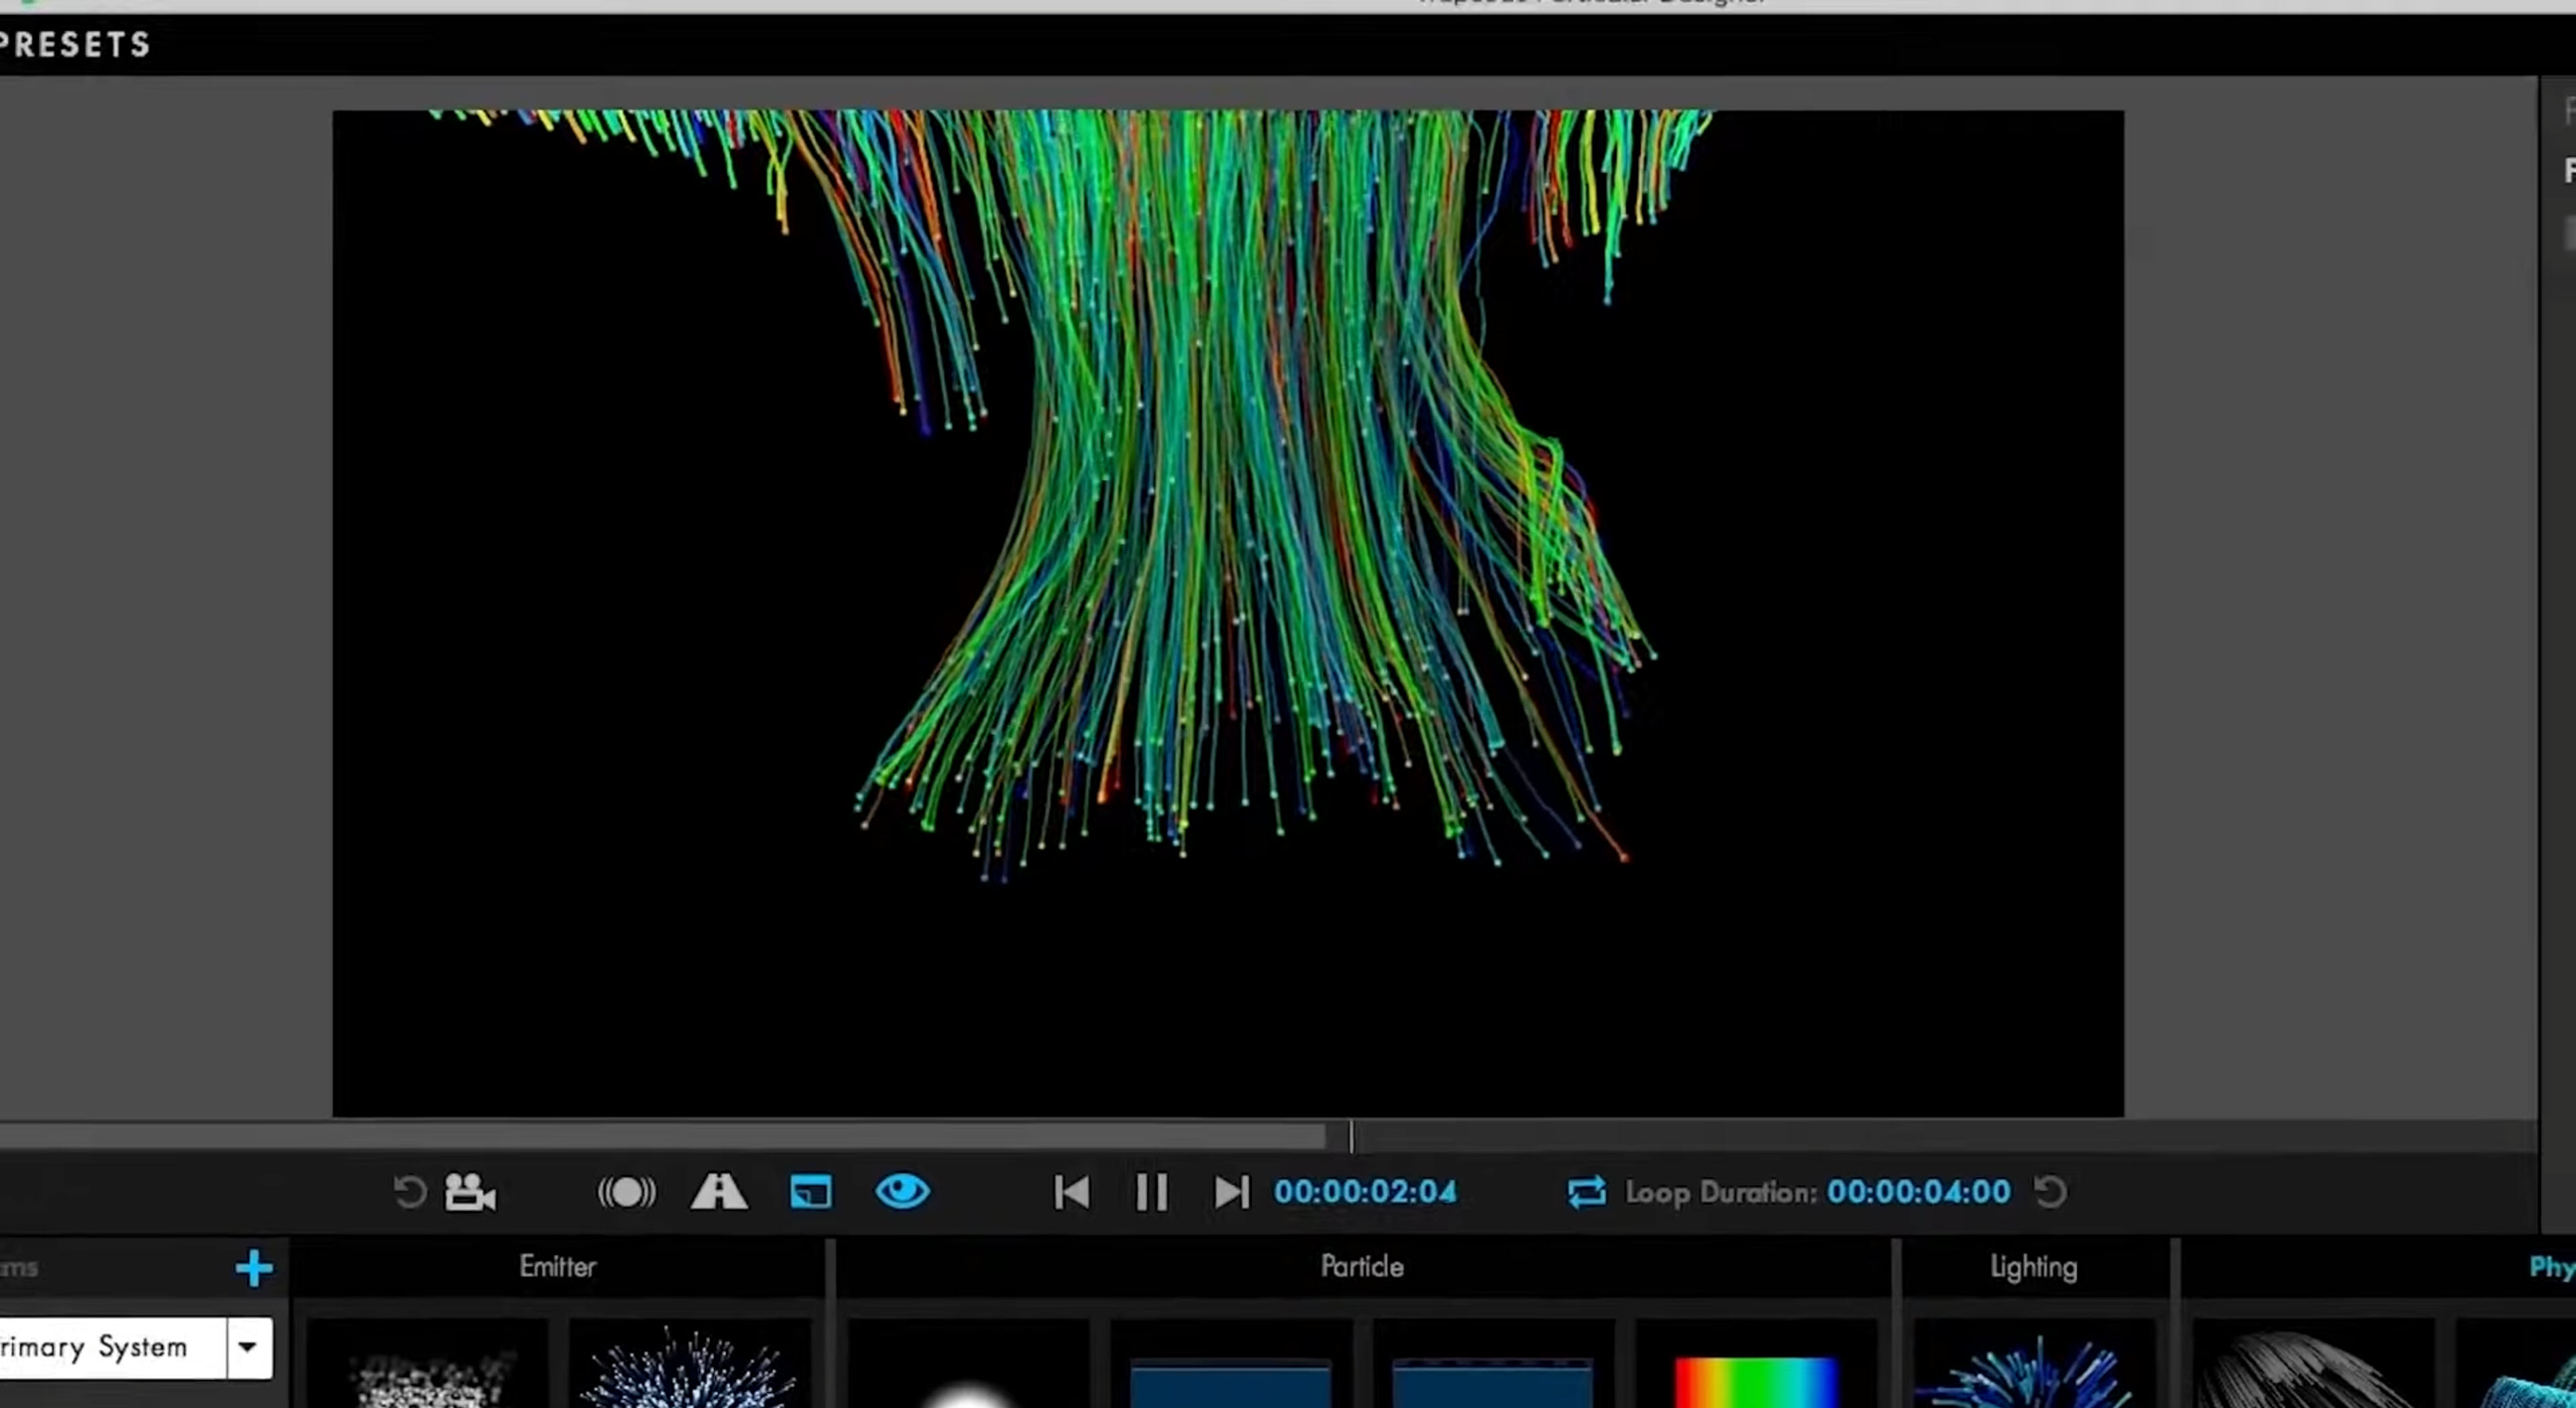This screenshot has height=1408, width=2576.
Task: Click the camera reset undo arrow icon
Action: point(409,1191)
